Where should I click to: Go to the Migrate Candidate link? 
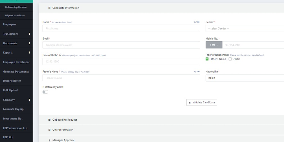pyautogui.click(x=15, y=16)
